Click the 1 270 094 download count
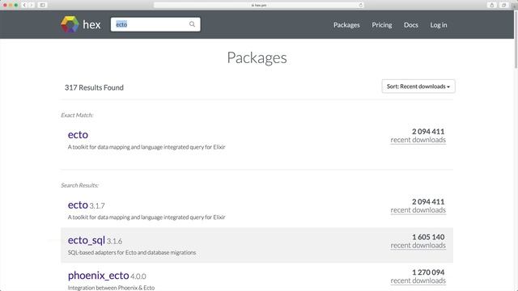The height and width of the screenshot is (291, 518). point(428,272)
